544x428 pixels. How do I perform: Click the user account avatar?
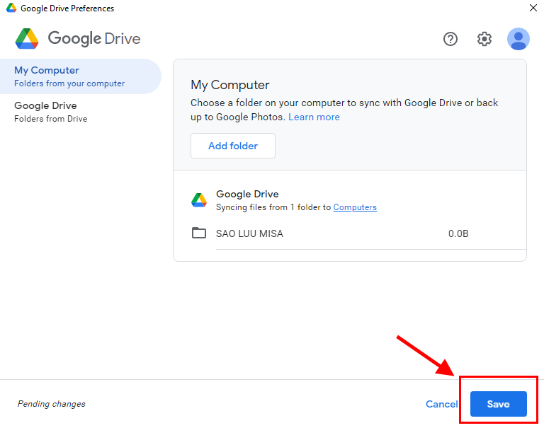tap(518, 39)
